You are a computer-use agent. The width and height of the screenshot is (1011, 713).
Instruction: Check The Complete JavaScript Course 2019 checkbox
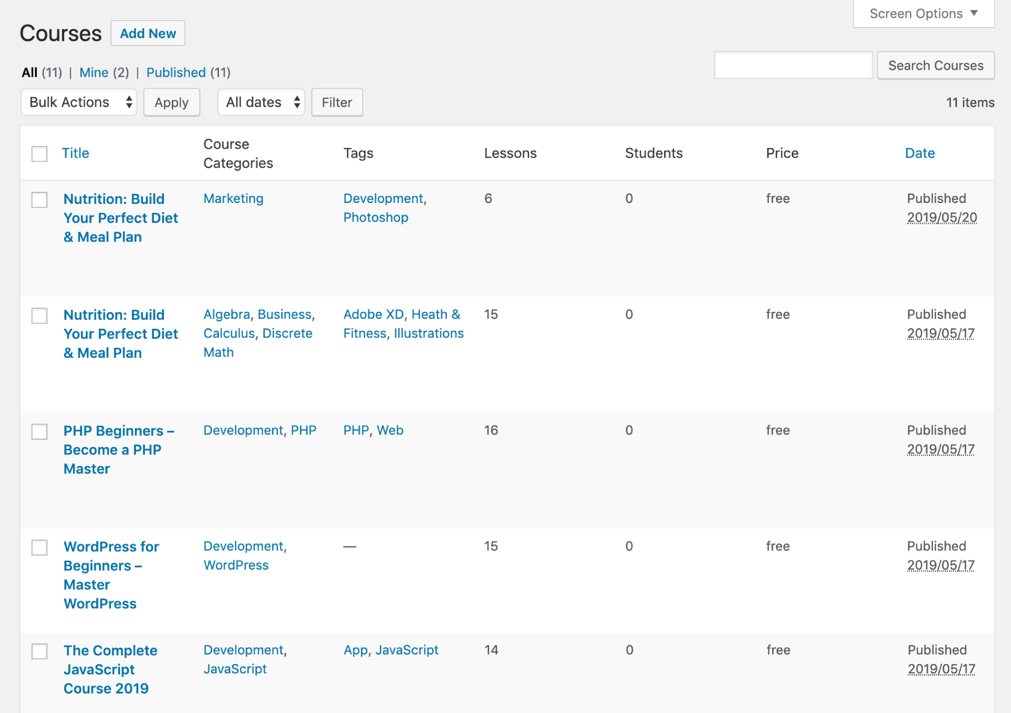tap(39, 652)
